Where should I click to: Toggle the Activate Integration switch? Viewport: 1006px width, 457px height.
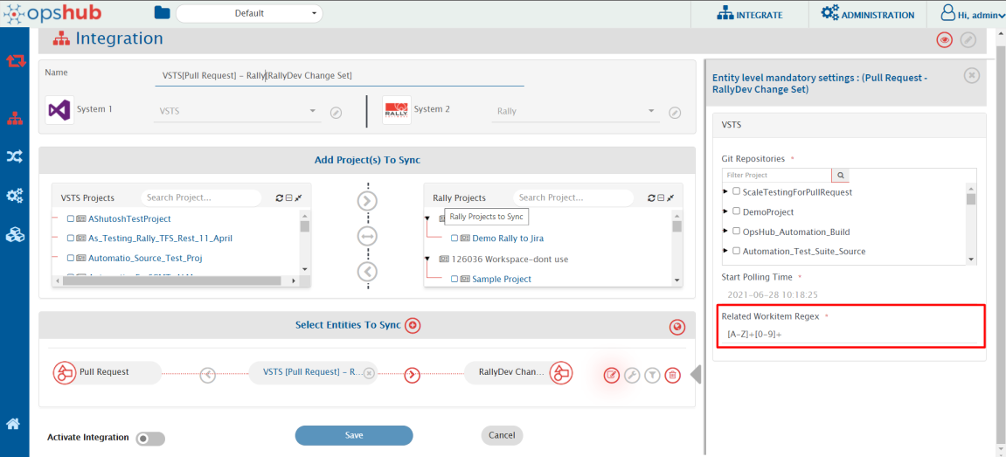[150, 439]
